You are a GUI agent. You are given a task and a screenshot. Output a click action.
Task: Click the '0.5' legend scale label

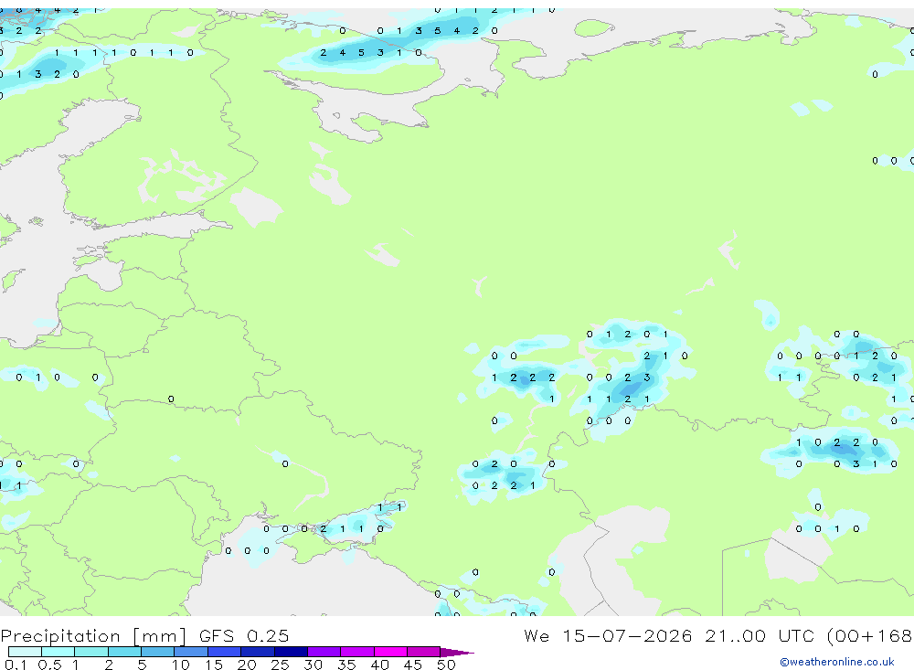(x=49, y=665)
